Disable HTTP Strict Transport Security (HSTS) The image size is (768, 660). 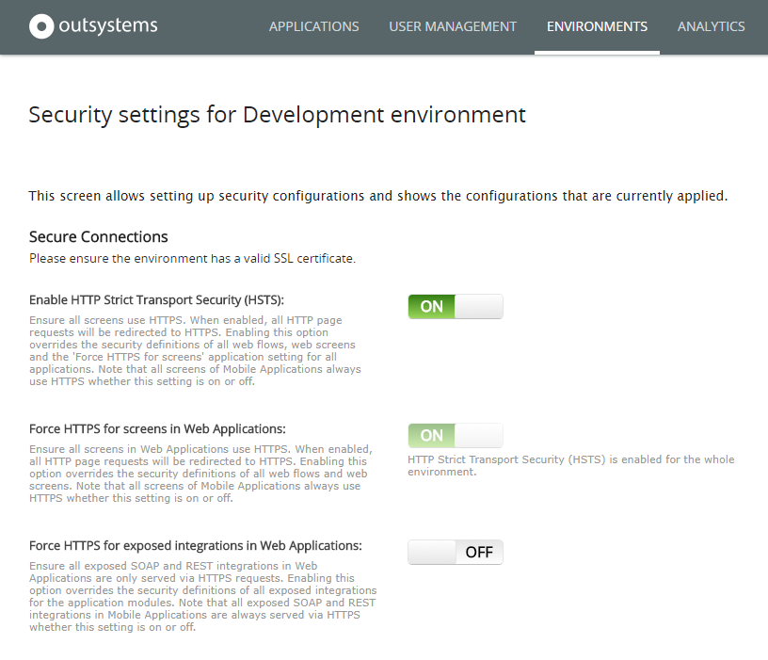coord(456,306)
